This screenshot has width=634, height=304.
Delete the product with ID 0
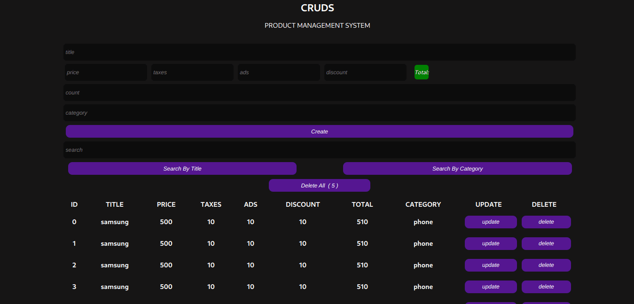[546, 222]
